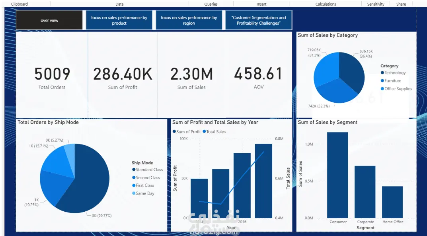This screenshot has height=236, width=427.
Task: Click Sum of Profit legend marker
Action: pos(174,131)
